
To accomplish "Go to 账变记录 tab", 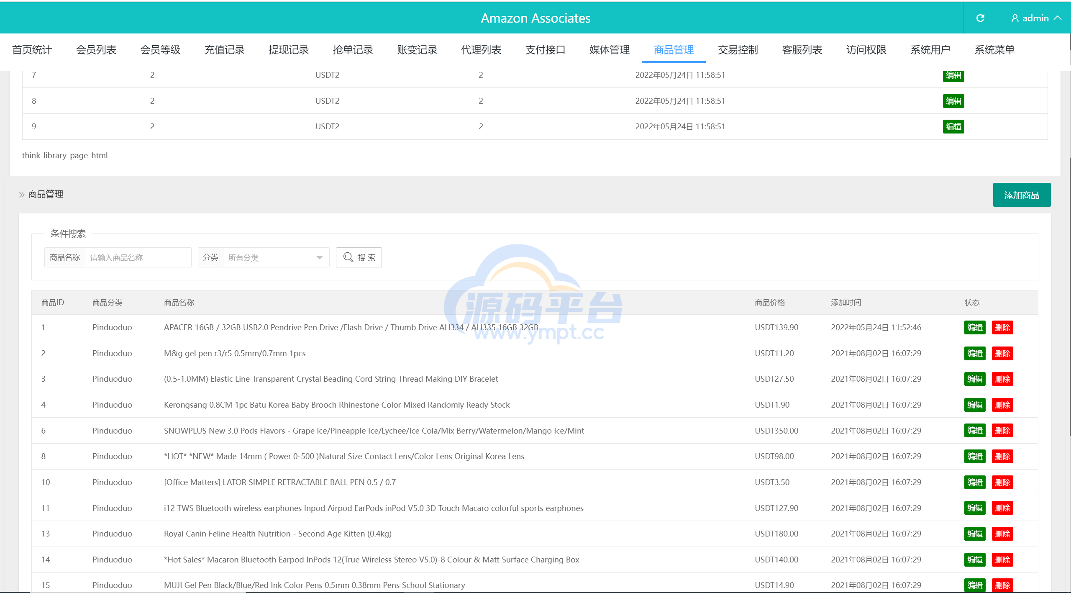I will click(417, 50).
